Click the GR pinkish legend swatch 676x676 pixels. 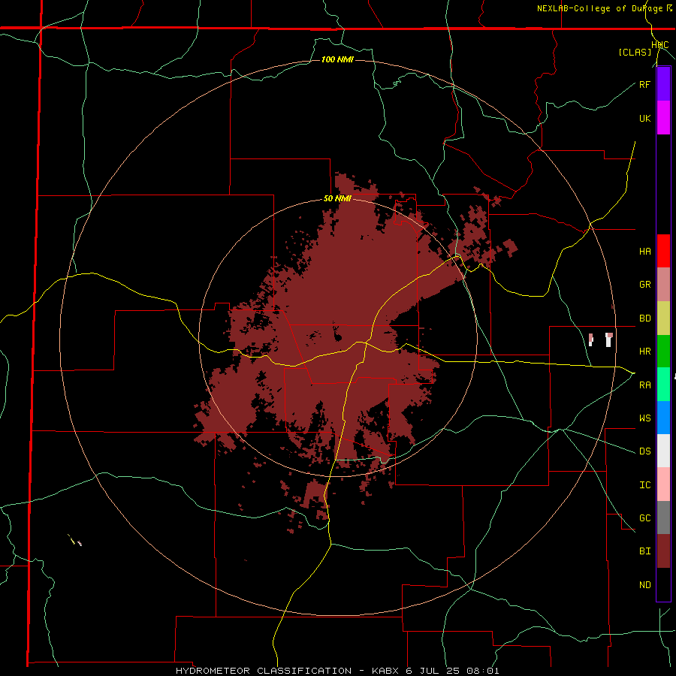click(x=663, y=285)
